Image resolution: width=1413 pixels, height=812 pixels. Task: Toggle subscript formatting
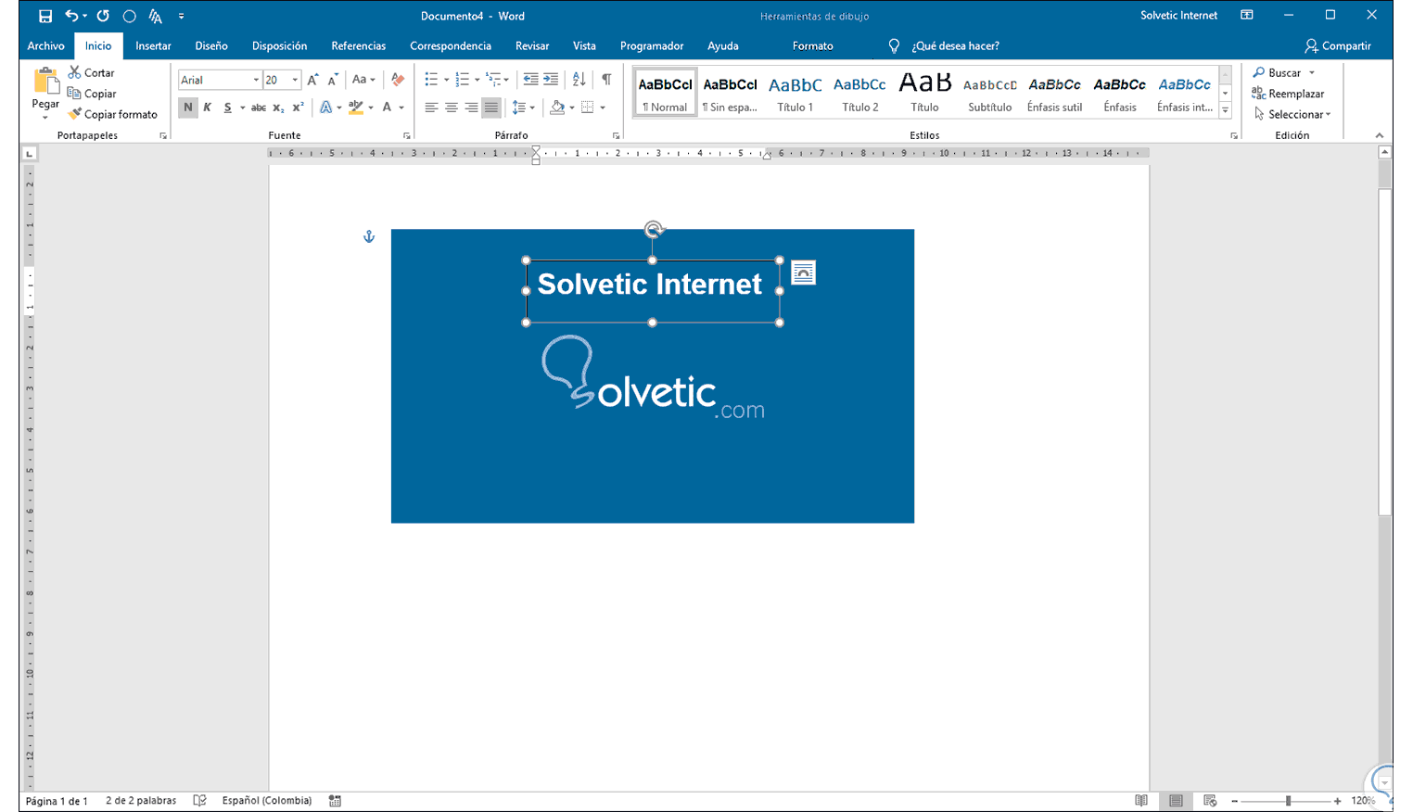click(278, 108)
